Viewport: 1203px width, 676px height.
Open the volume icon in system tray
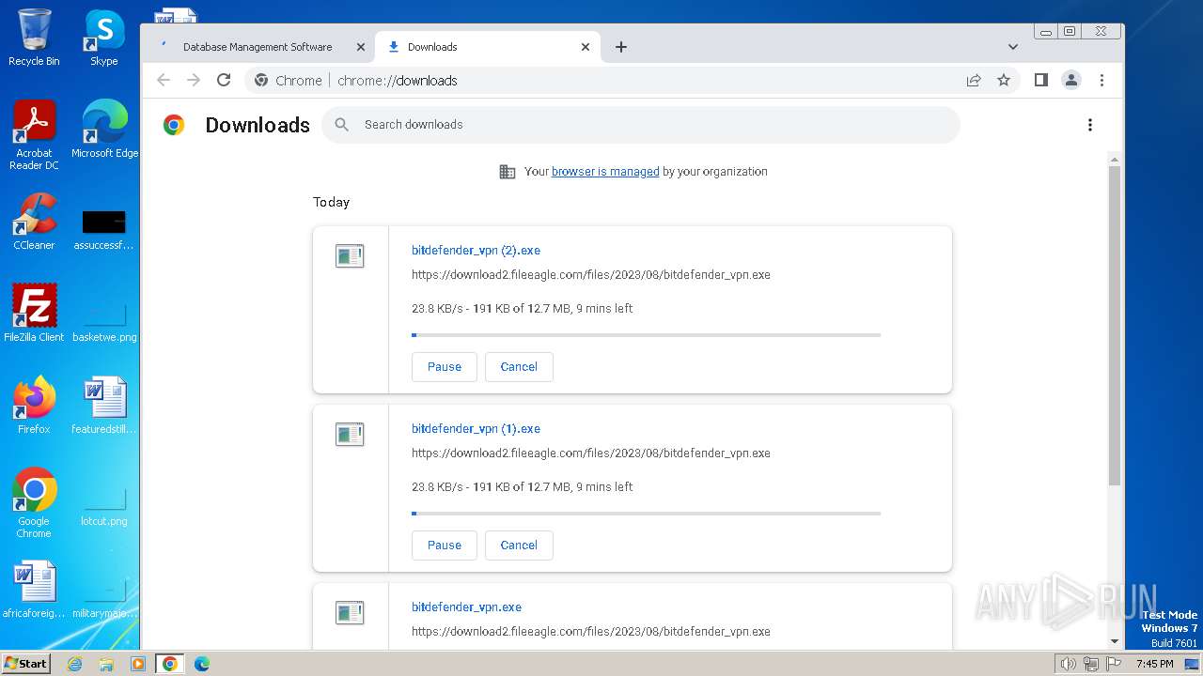pos(1068,664)
